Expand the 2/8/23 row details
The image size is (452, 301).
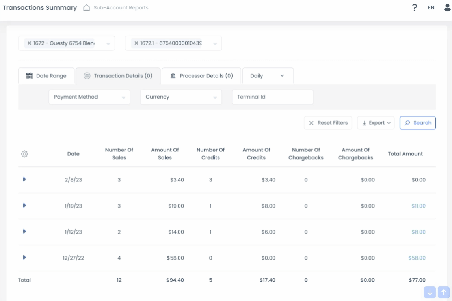coord(24,179)
